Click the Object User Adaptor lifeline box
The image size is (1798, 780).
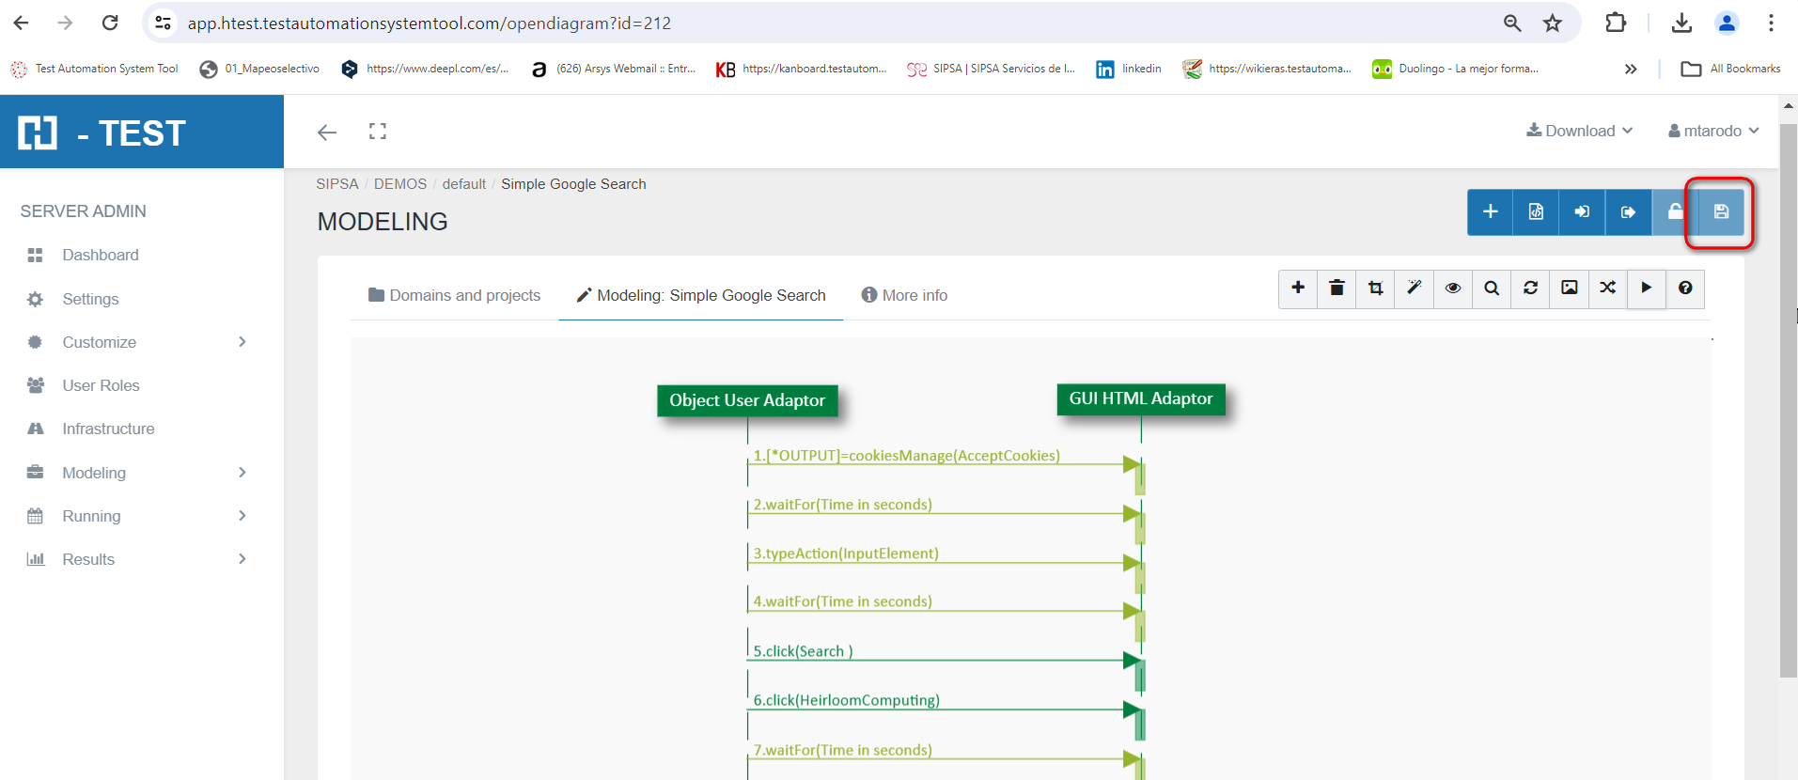point(747,400)
